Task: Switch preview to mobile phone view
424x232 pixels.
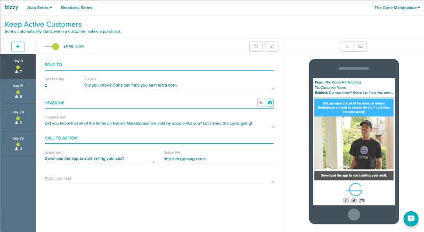Action: pyautogui.click(x=347, y=47)
